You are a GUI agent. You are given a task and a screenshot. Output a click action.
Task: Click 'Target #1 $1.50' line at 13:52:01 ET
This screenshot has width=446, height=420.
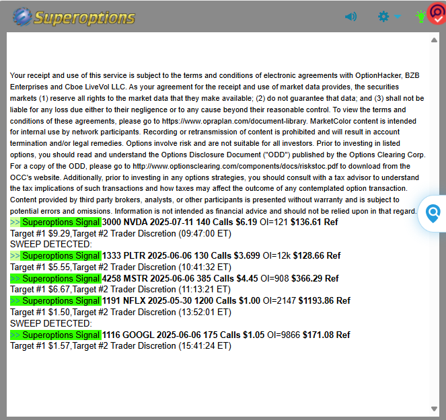click(x=120, y=312)
